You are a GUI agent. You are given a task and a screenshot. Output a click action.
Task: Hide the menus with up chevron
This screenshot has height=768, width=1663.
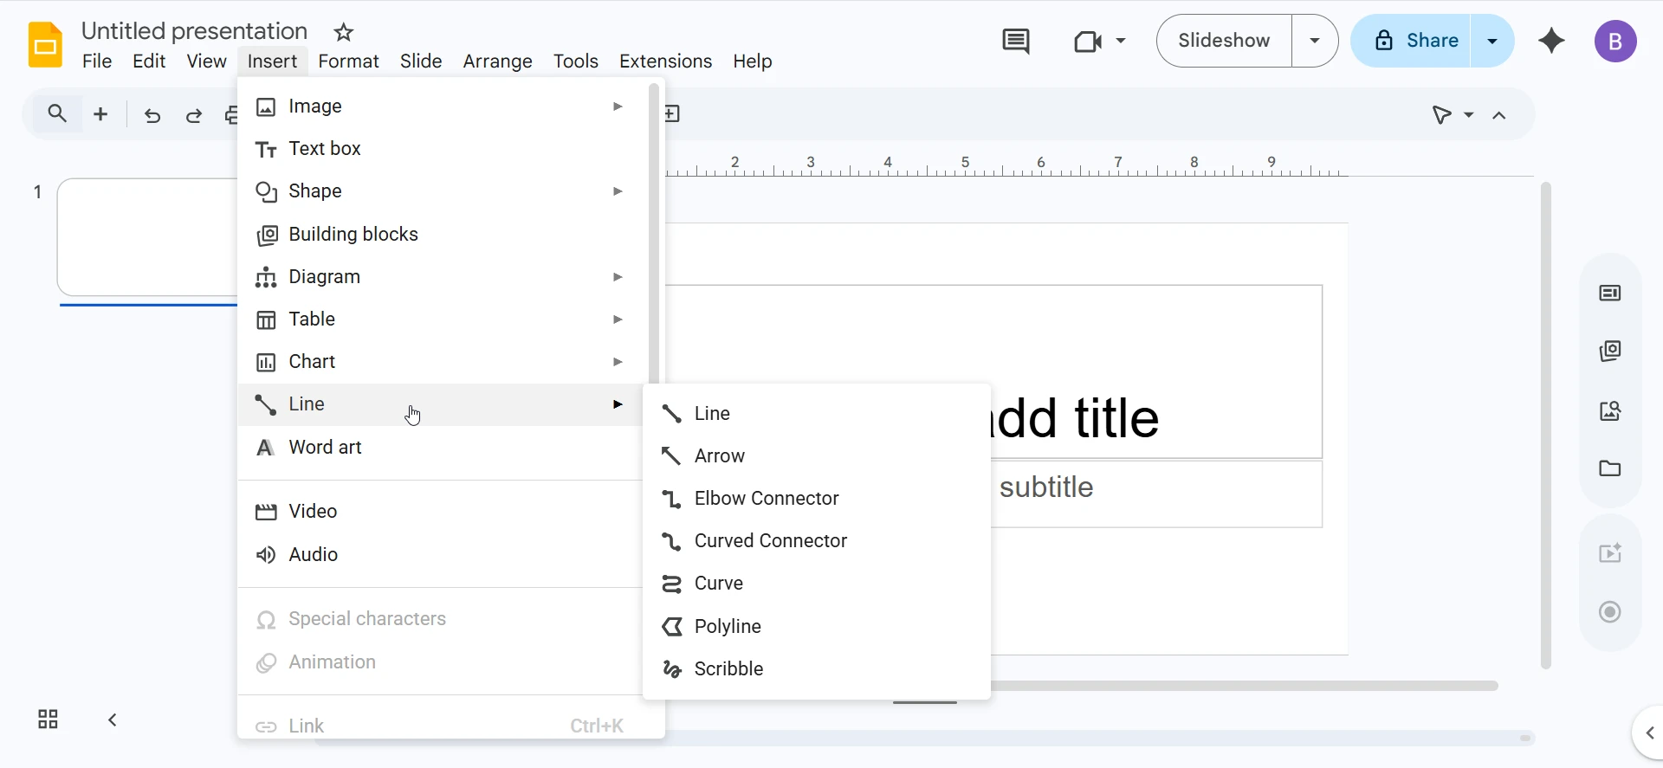1499,115
